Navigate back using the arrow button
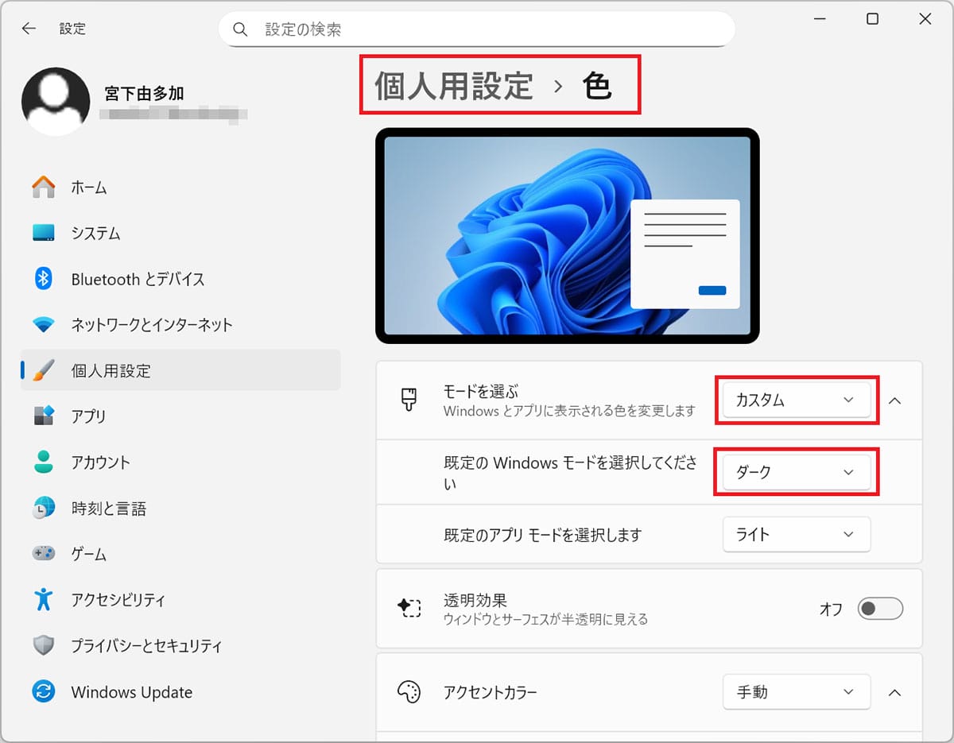954x743 pixels. click(29, 28)
